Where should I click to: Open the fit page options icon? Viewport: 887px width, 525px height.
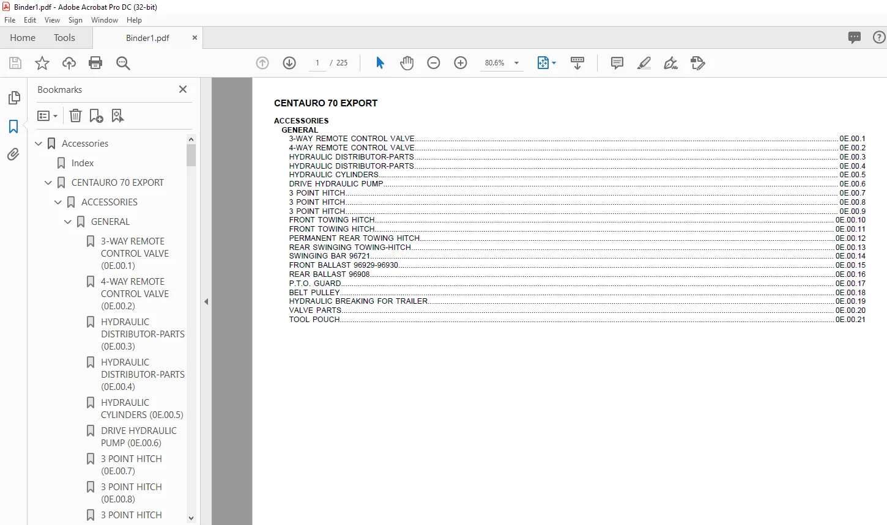543,63
